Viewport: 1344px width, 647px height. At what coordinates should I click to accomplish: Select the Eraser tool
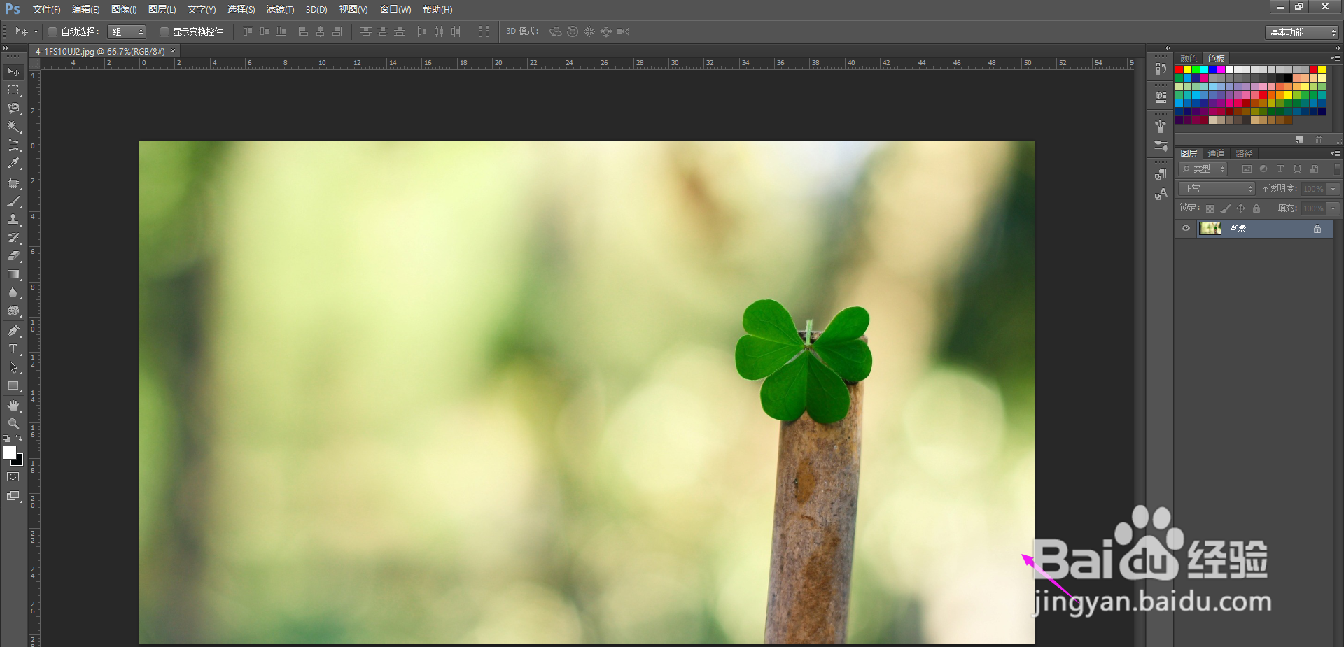pyautogui.click(x=13, y=256)
